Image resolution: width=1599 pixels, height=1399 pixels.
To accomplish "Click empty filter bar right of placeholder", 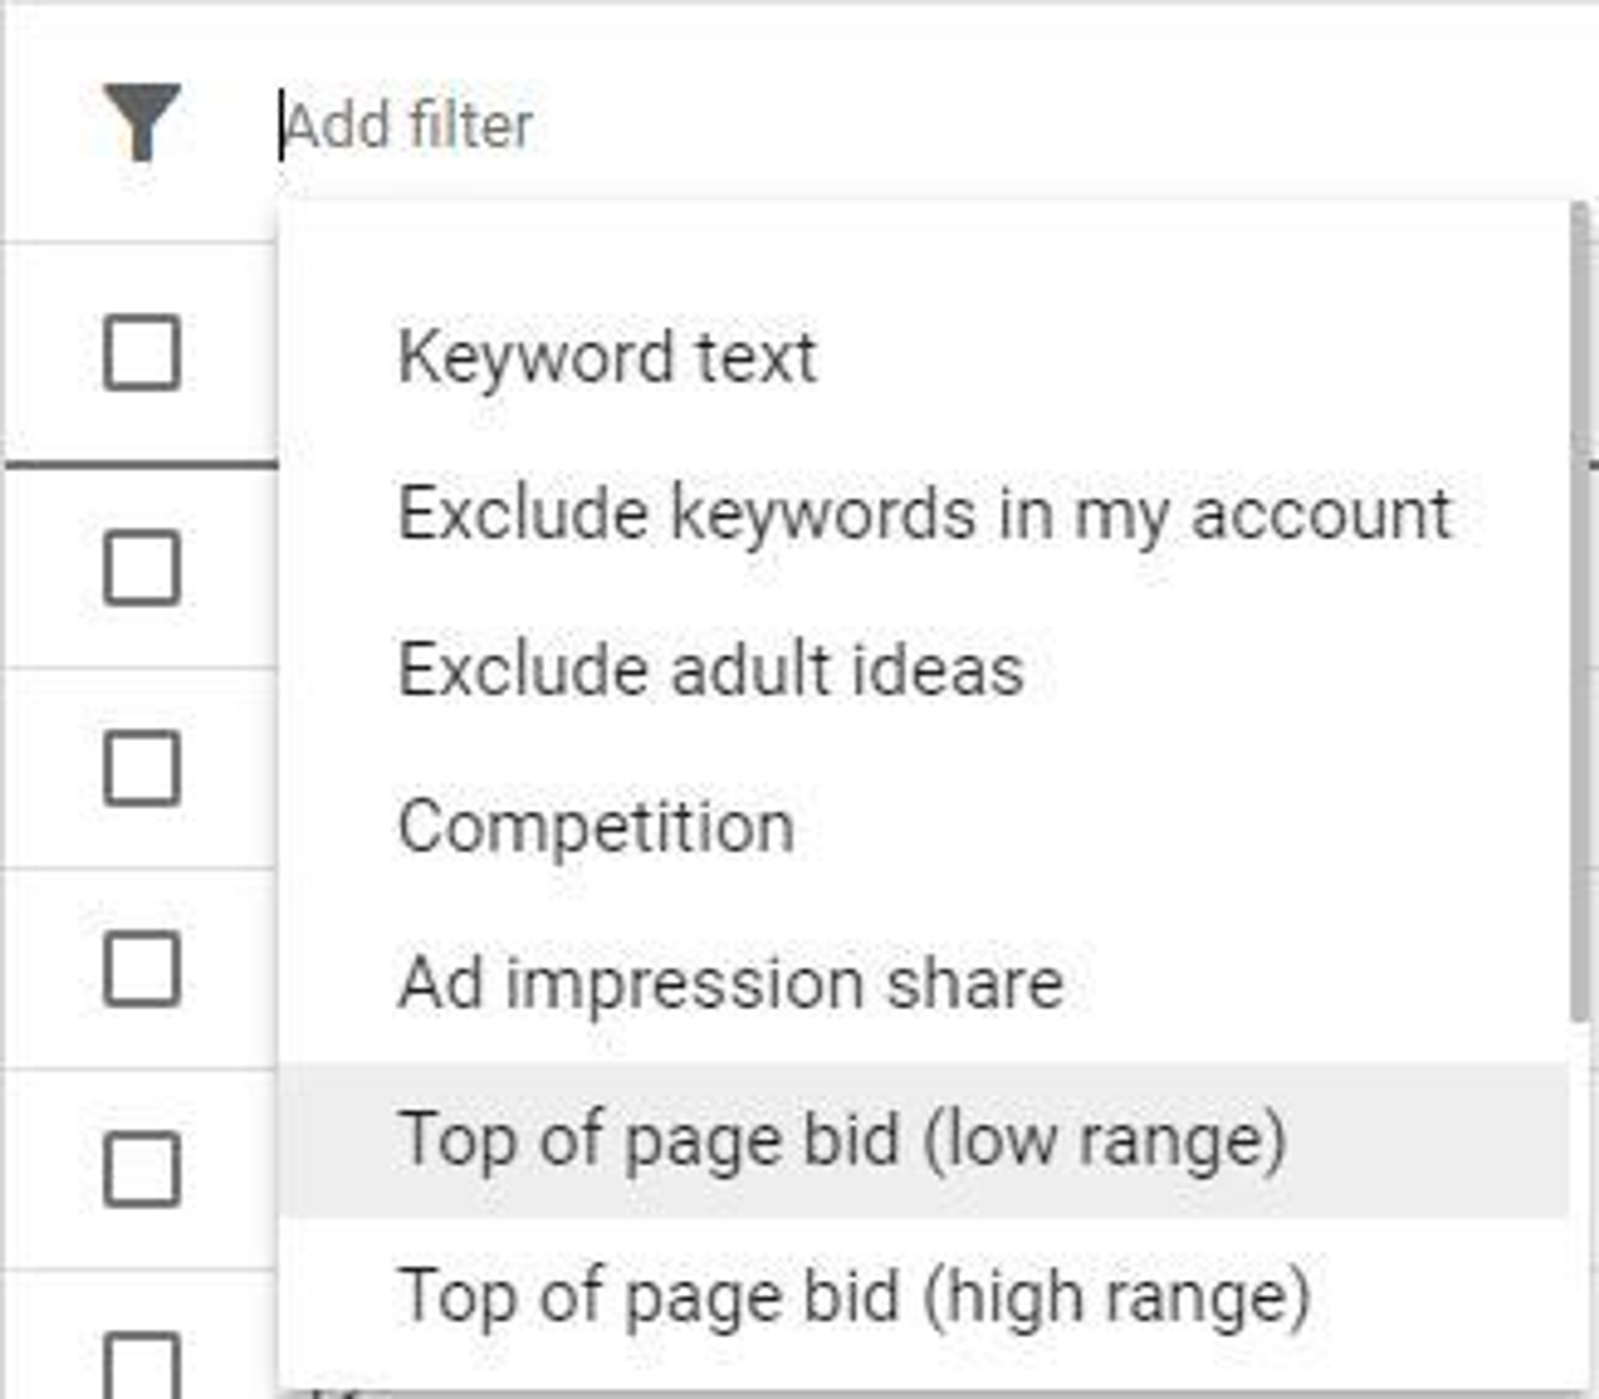I will [1061, 125].
